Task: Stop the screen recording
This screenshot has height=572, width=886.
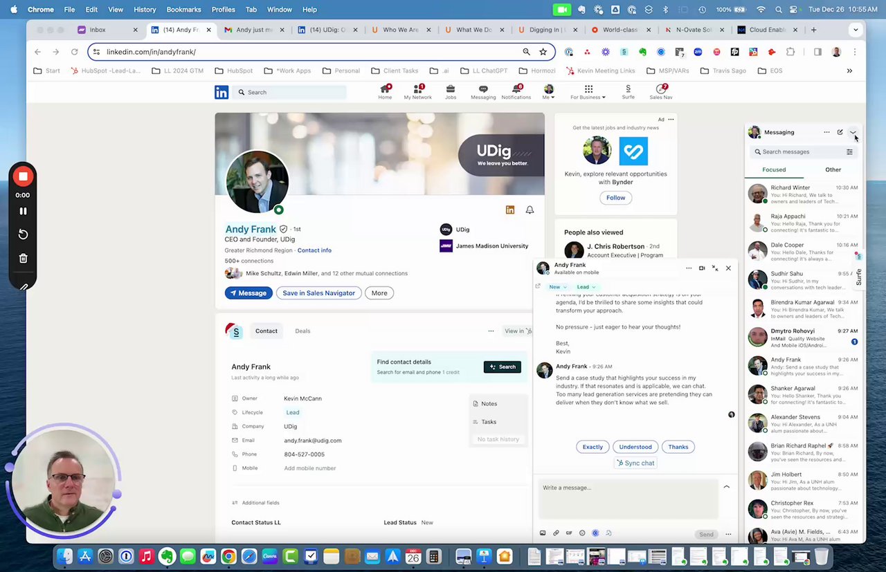Action: pos(23,176)
